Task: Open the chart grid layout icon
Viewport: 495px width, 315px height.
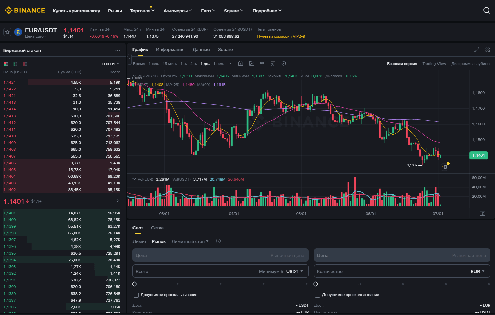Action: [488, 50]
